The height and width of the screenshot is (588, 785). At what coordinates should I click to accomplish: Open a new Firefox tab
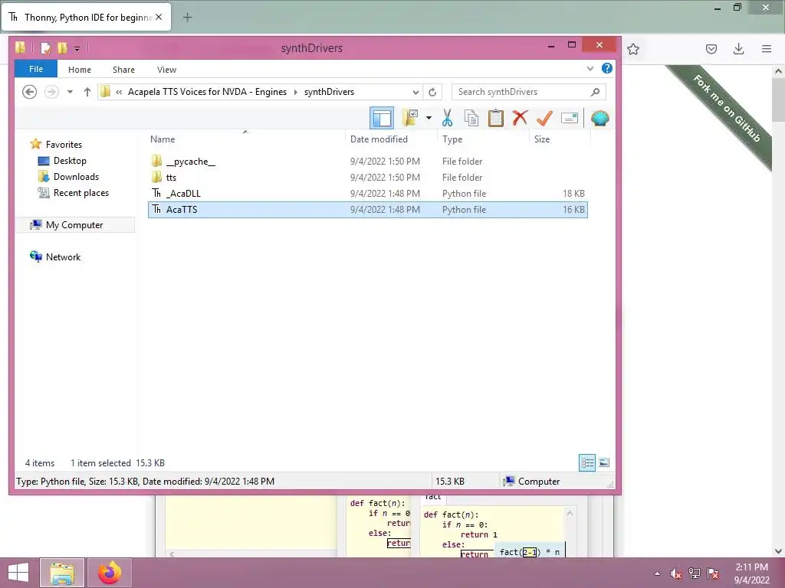pyautogui.click(x=187, y=18)
